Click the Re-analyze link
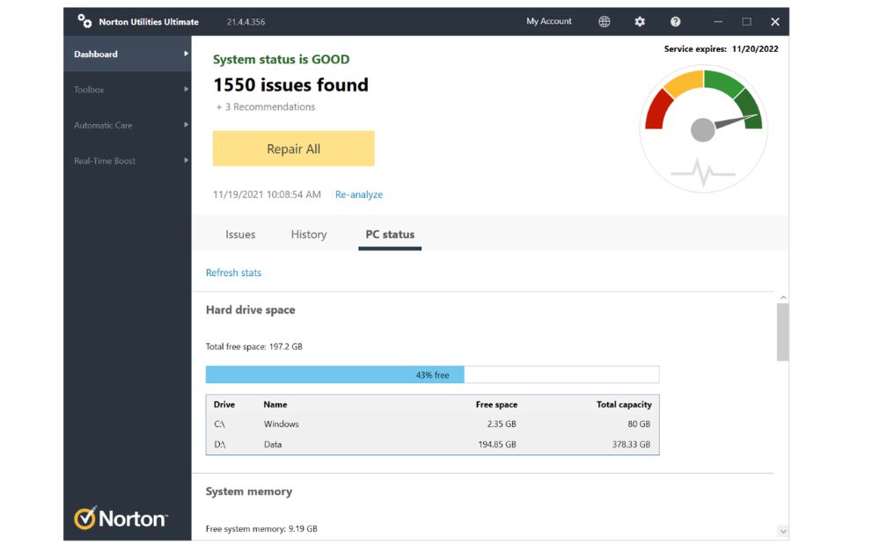This screenshot has width=880, height=545. click(x=359, y=194)
